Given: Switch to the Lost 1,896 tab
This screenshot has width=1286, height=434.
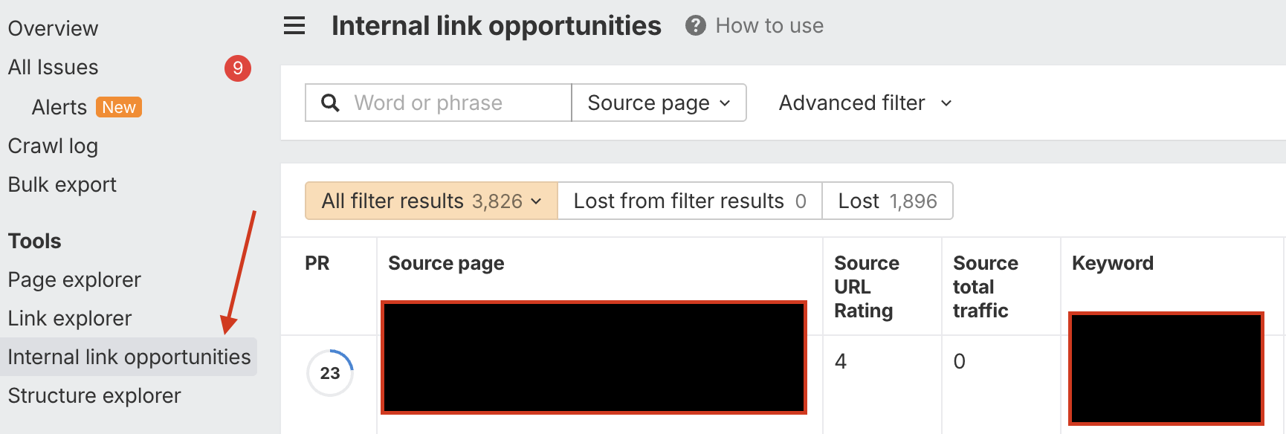Looking at the screenshot, I should 887,201.
